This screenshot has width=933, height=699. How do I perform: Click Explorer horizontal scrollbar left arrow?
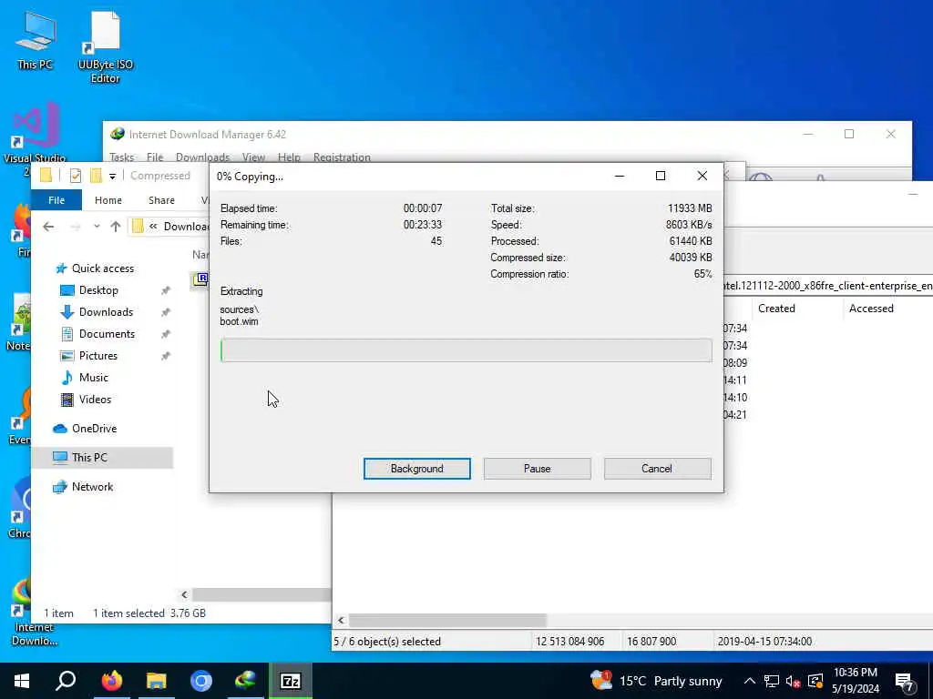(184, 594)
